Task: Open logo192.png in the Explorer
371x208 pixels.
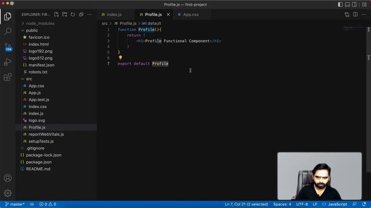Action: [x=56, y=51]
